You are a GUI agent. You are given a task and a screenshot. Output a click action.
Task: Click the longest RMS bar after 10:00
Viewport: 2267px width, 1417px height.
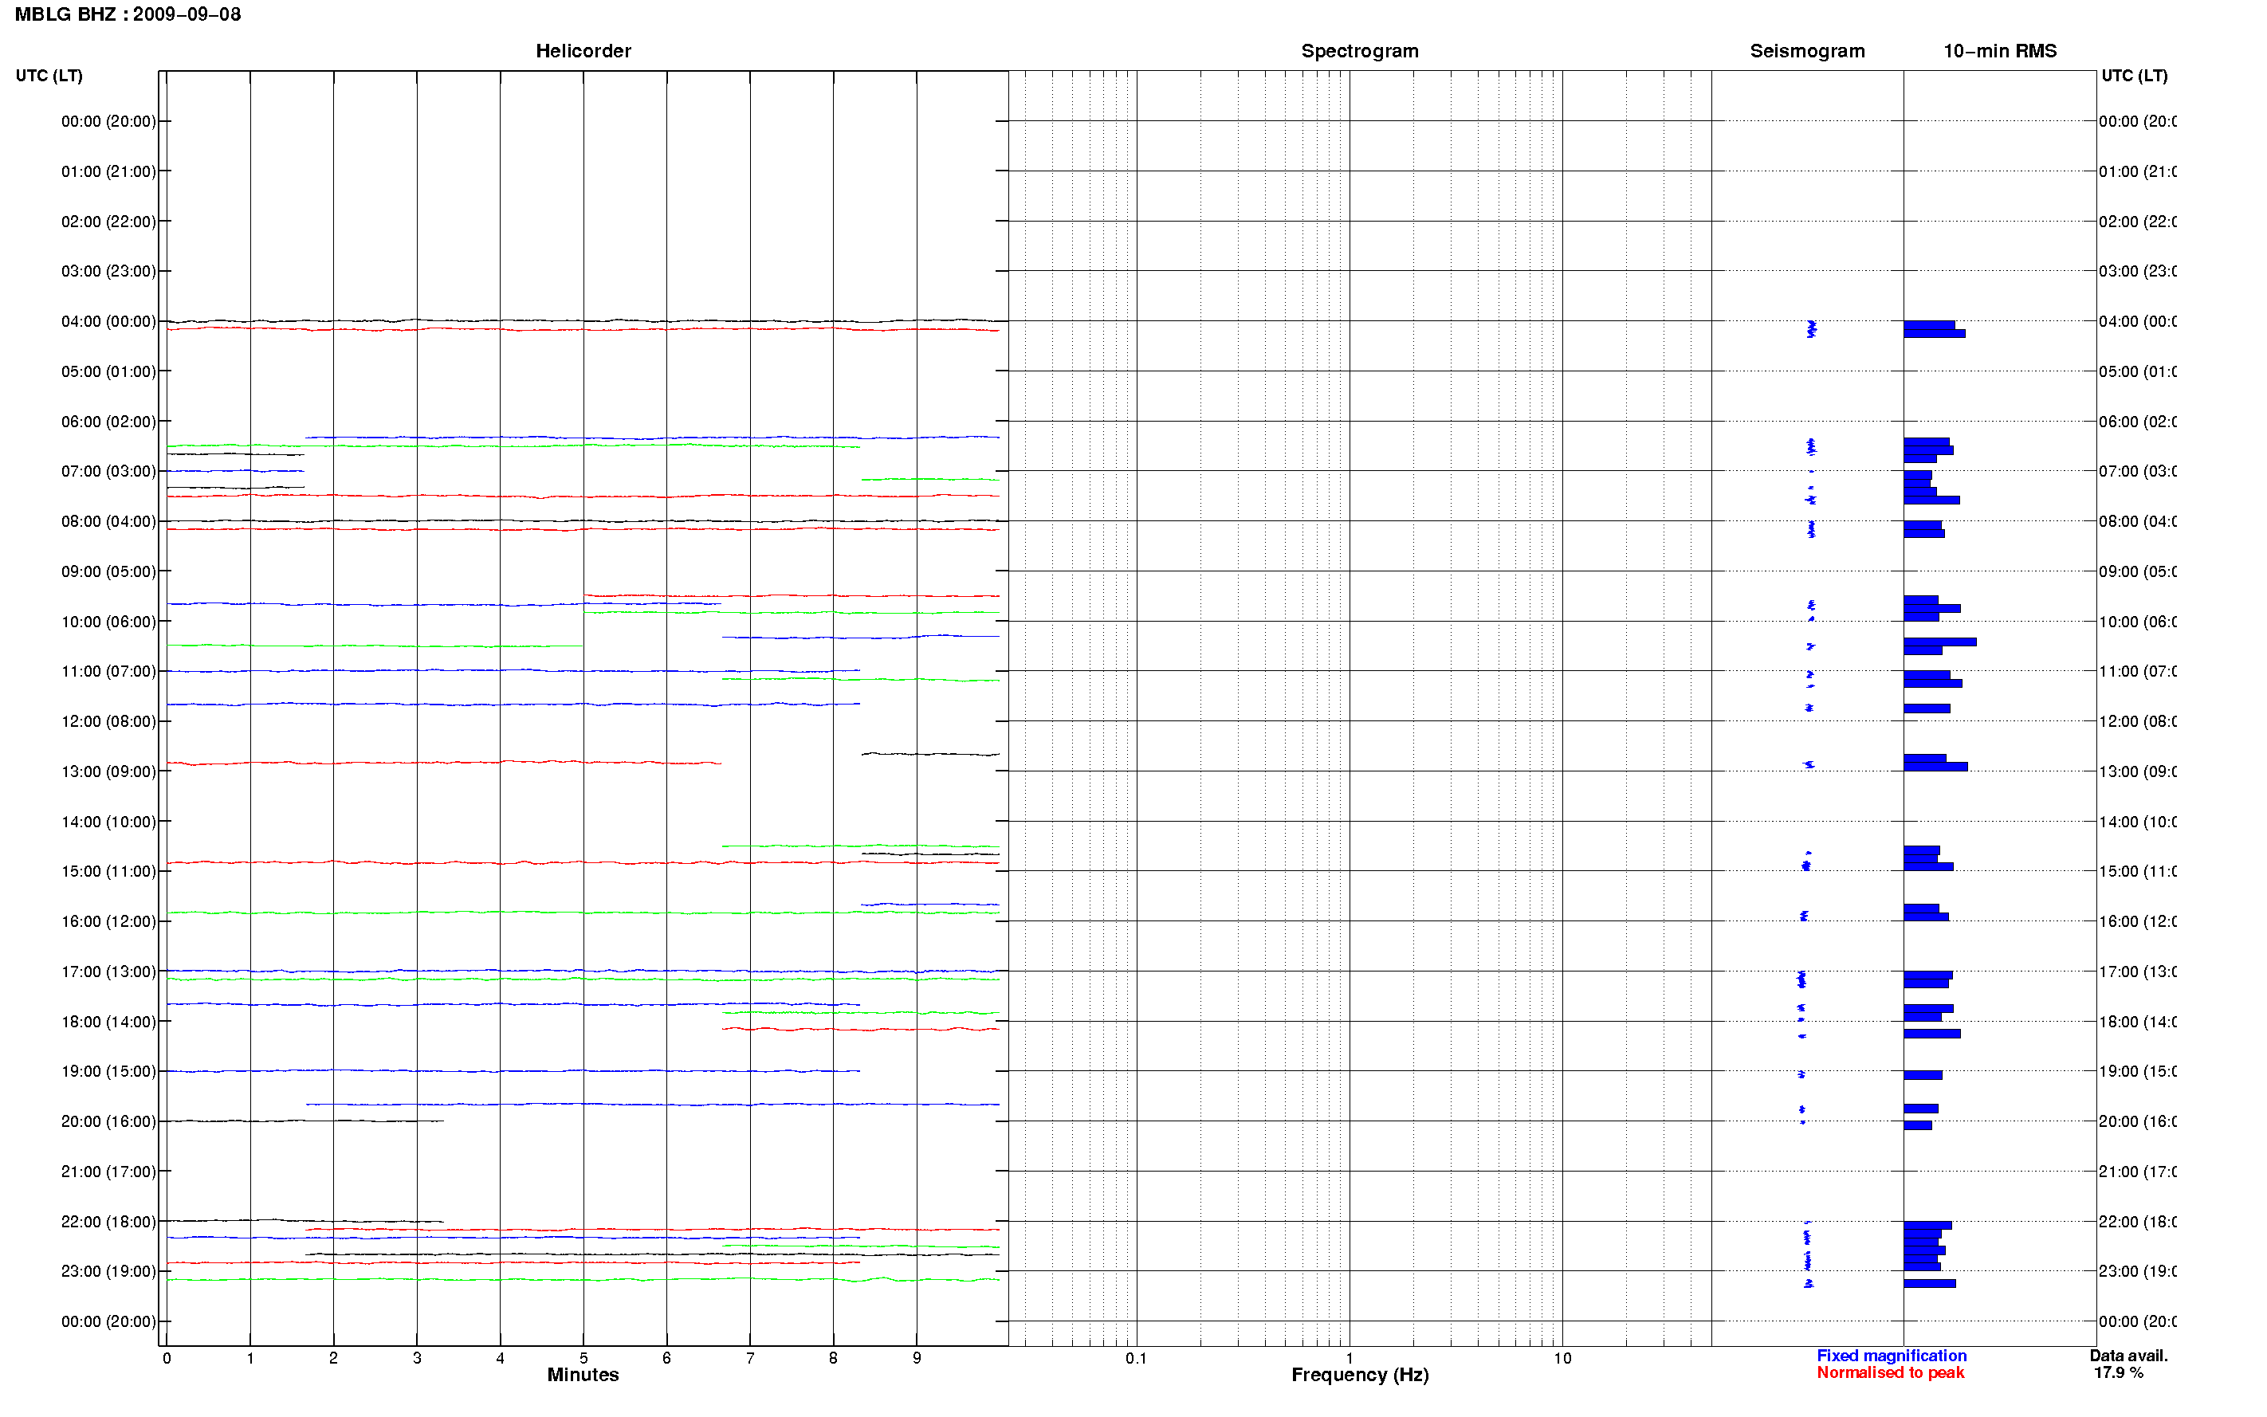[1939, 642]
